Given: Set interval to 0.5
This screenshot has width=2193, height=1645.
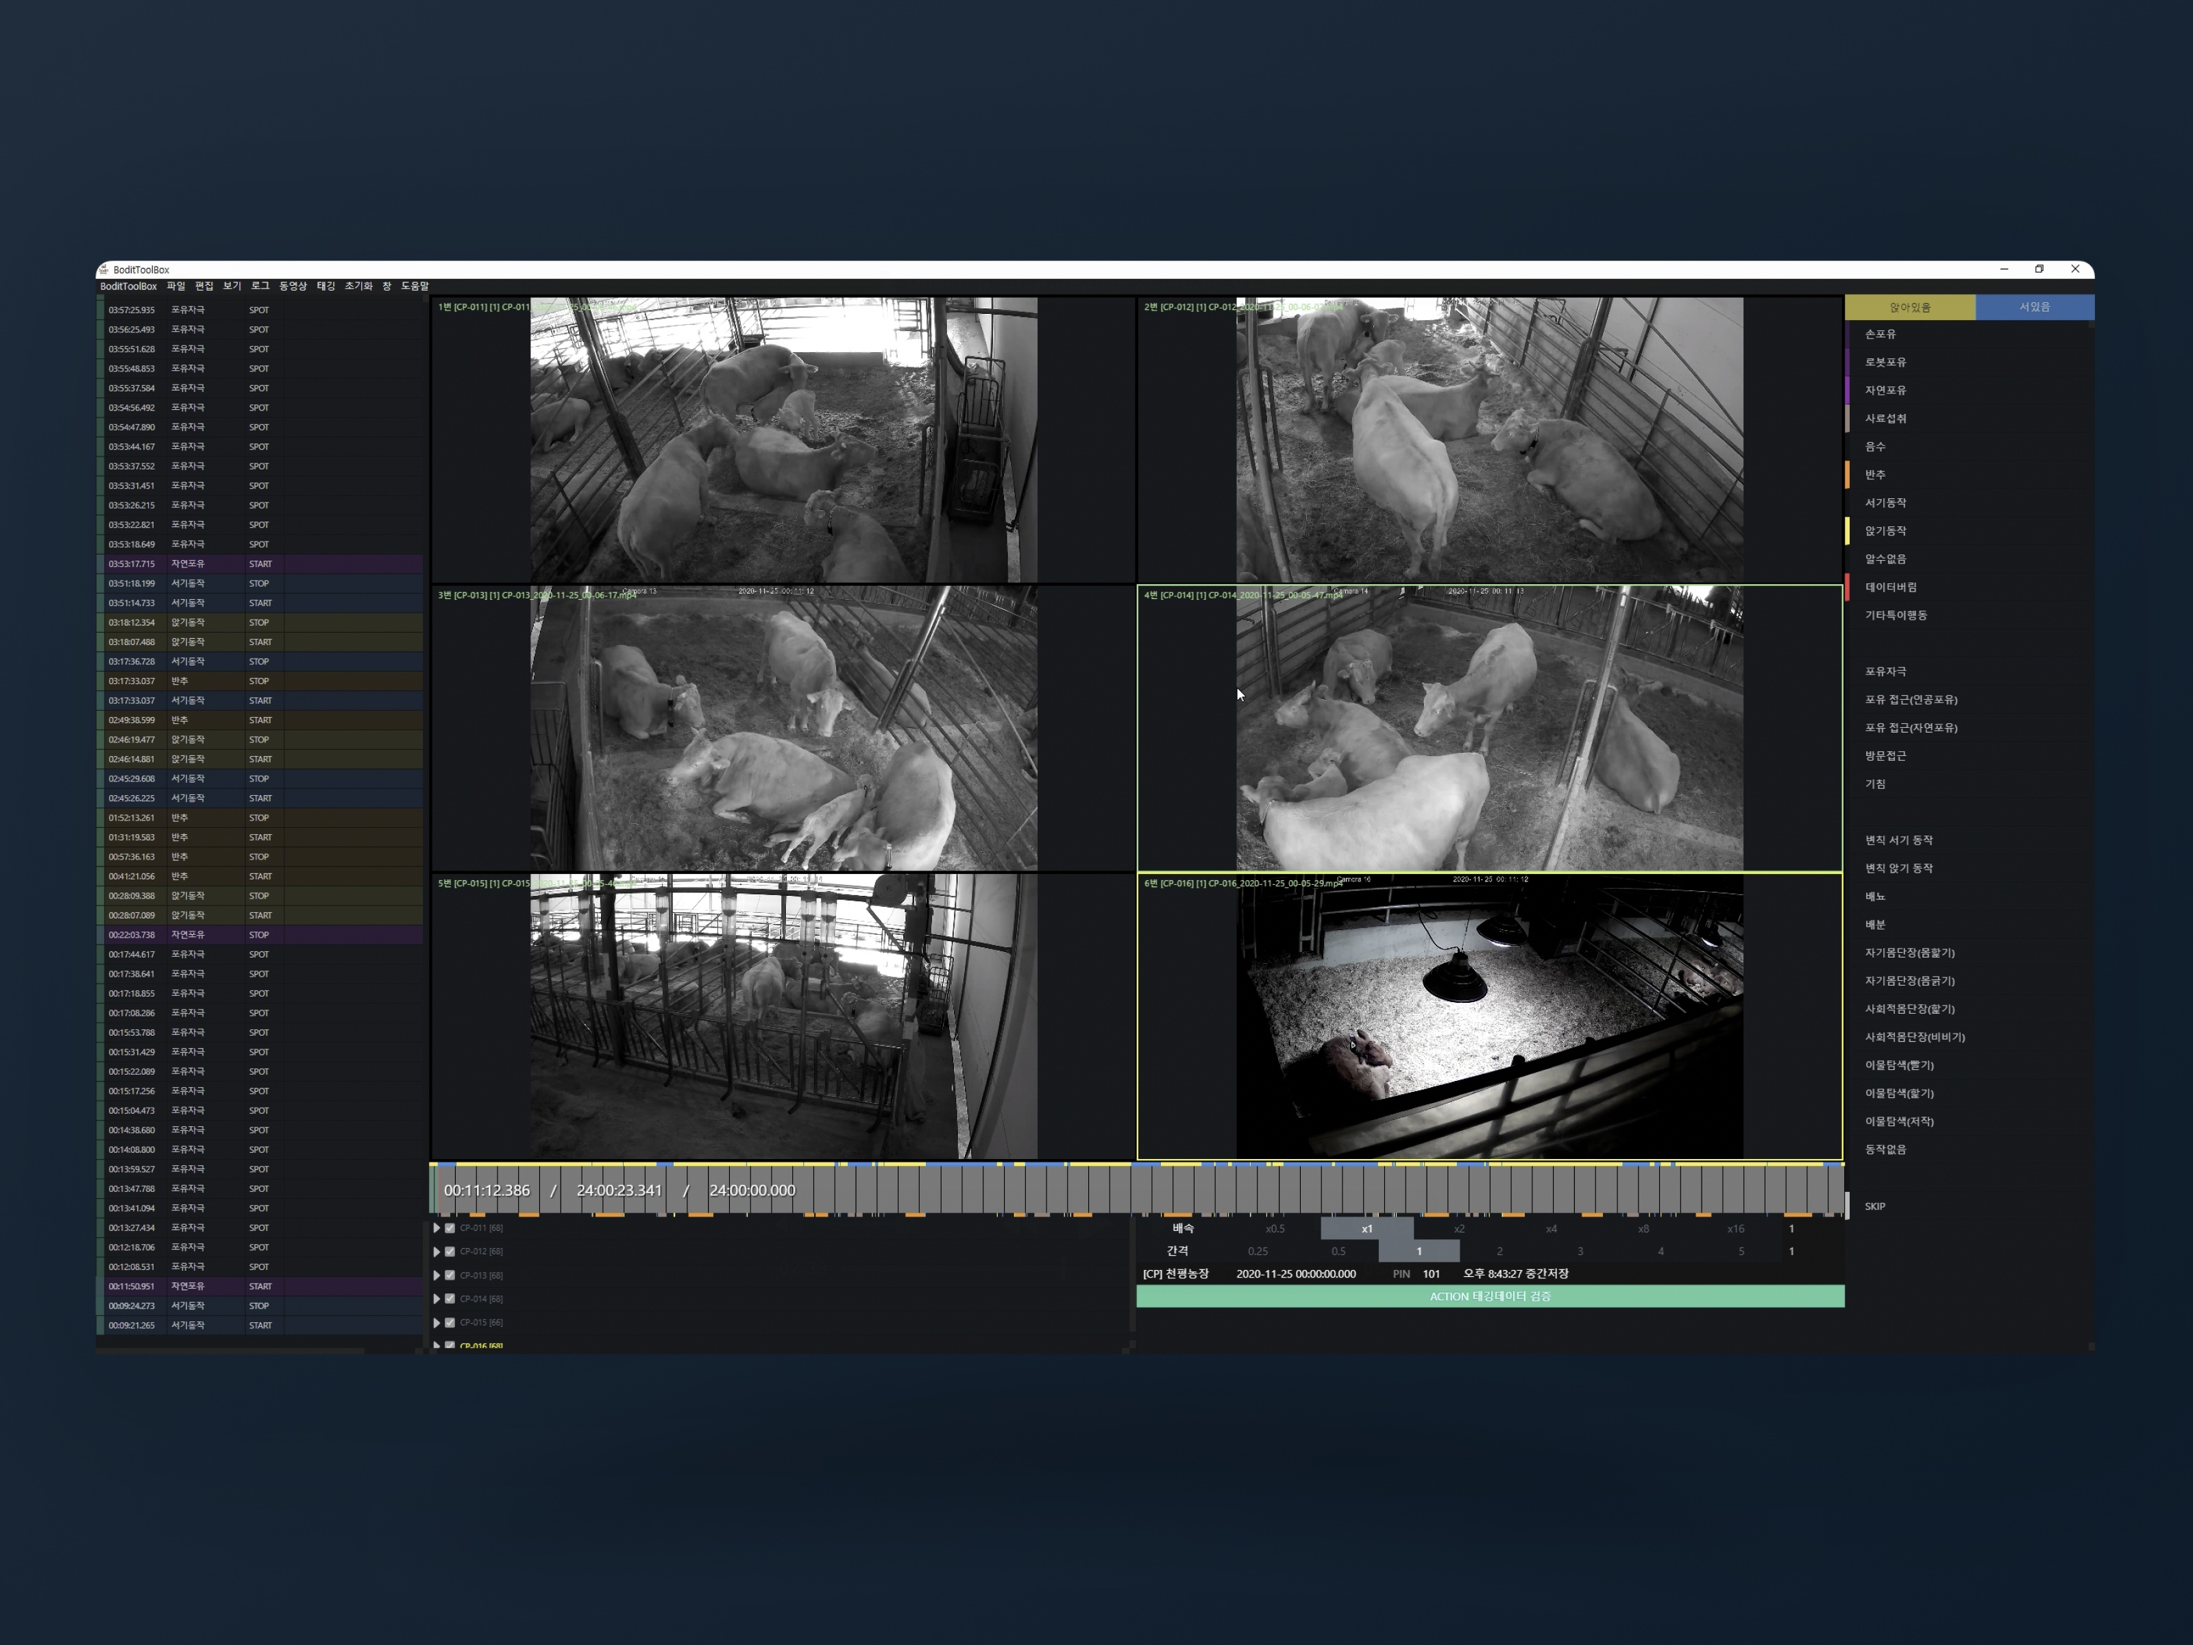Looking at the screenshot, I should [1338, 1252].
